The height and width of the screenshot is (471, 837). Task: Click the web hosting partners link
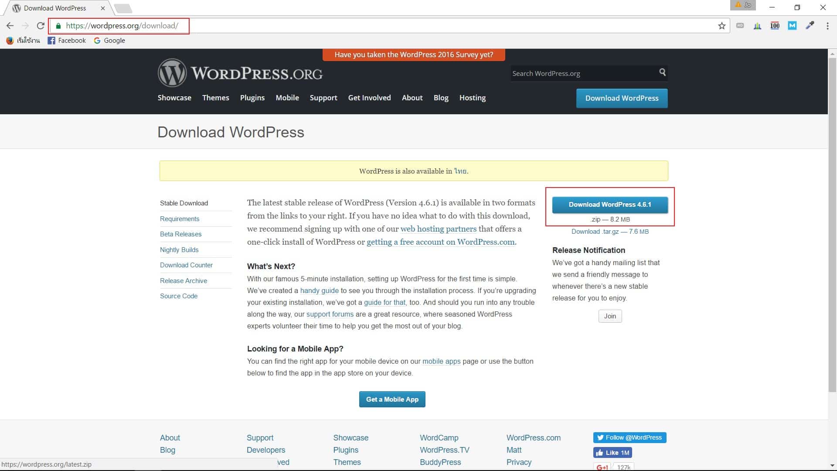[439, 229]
